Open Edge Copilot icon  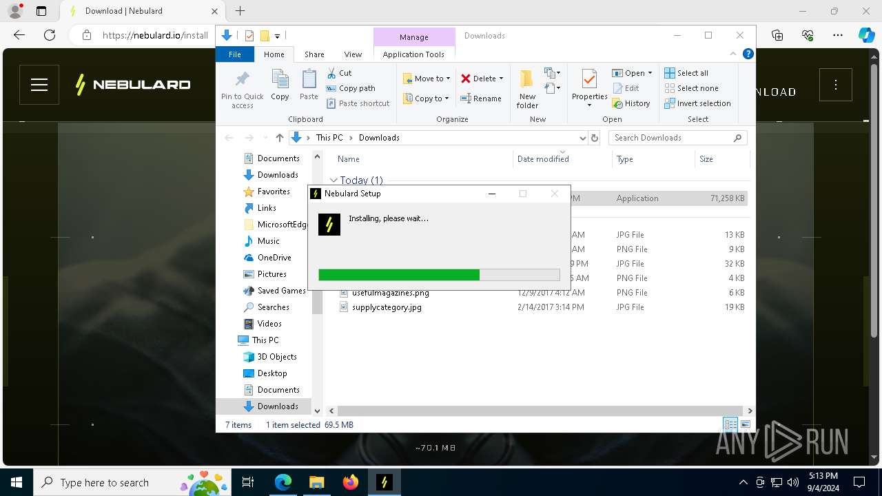866,35
